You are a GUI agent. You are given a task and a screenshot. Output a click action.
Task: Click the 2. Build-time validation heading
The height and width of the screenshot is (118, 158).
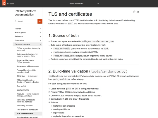[x=88, y=71]
